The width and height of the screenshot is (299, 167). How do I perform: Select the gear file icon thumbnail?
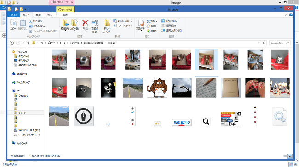280,116
